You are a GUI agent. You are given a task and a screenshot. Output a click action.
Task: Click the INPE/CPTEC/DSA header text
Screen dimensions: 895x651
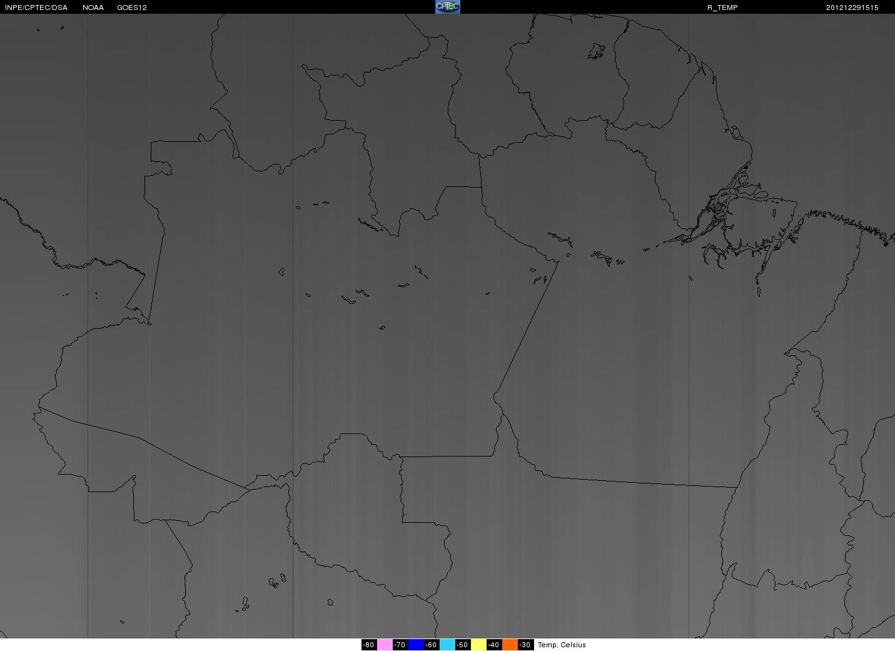click(x=36, y=8)
